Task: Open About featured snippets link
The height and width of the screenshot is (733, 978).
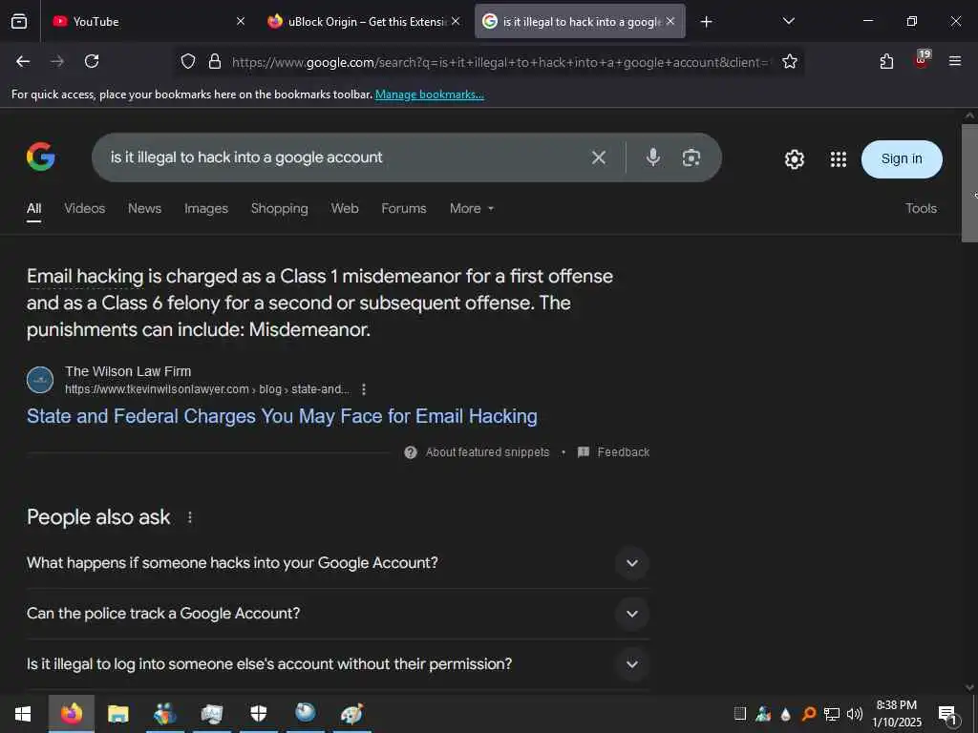Action: (488, 451)
